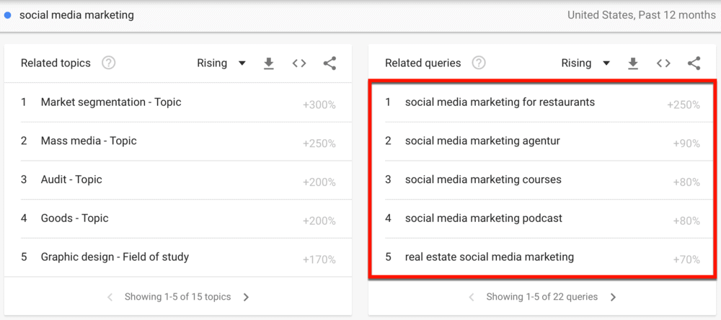721x320 pixels.
Task: Open the Rising dropdown in Related topics
Action: [221, 63]
